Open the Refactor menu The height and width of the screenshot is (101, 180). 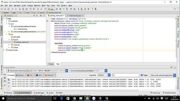[x=37, y=6]
